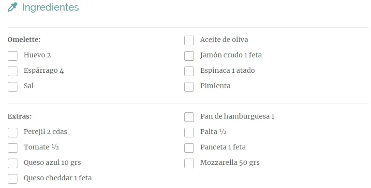Click the Ingredientes section heading
Image resolution: width=371 pixels, height=188 pixels.
pos(50,7)
